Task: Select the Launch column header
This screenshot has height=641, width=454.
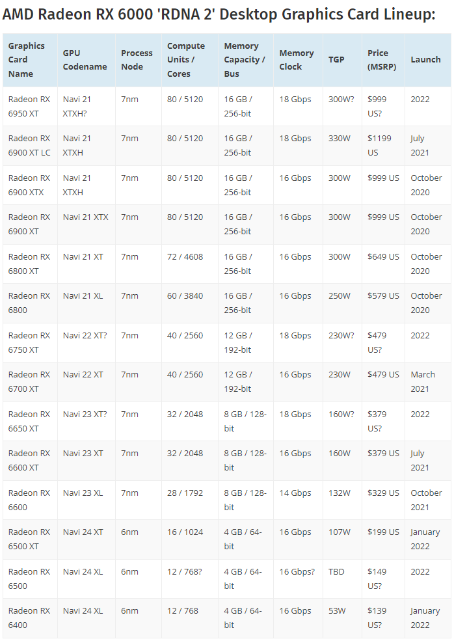Action: (x=425, y=60)
